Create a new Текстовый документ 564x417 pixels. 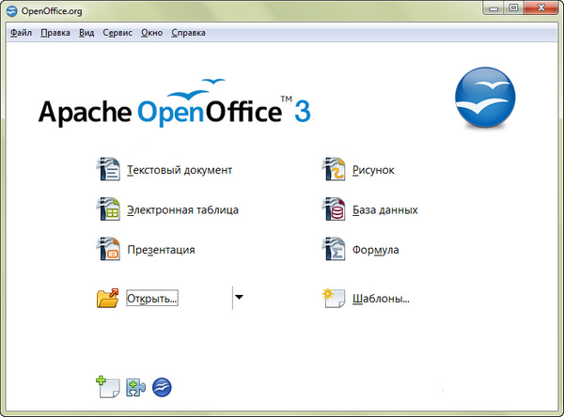(x=180, y=170)
